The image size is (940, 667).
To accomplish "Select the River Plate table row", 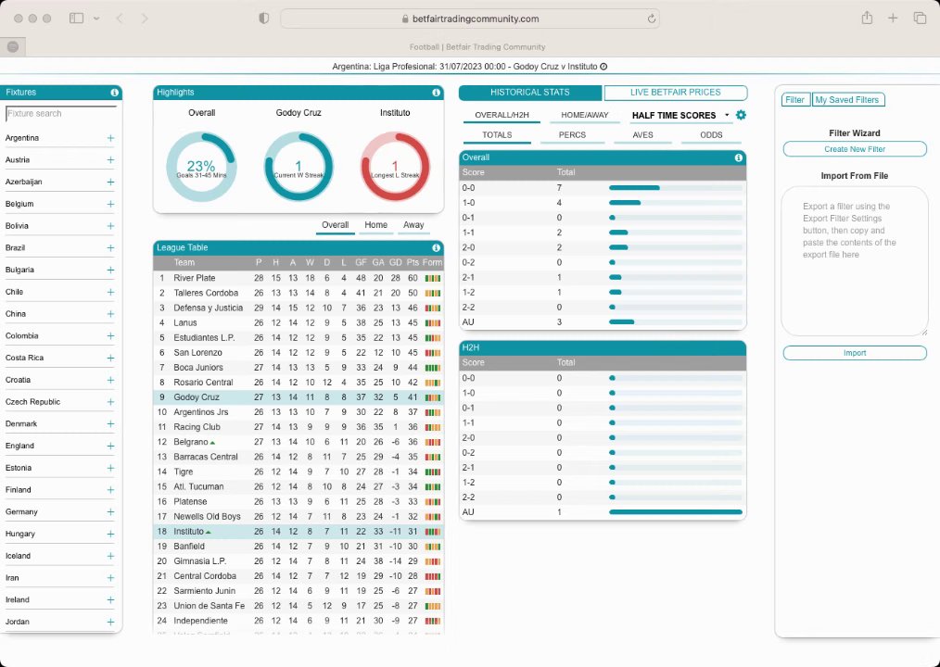I will (299, 278).
